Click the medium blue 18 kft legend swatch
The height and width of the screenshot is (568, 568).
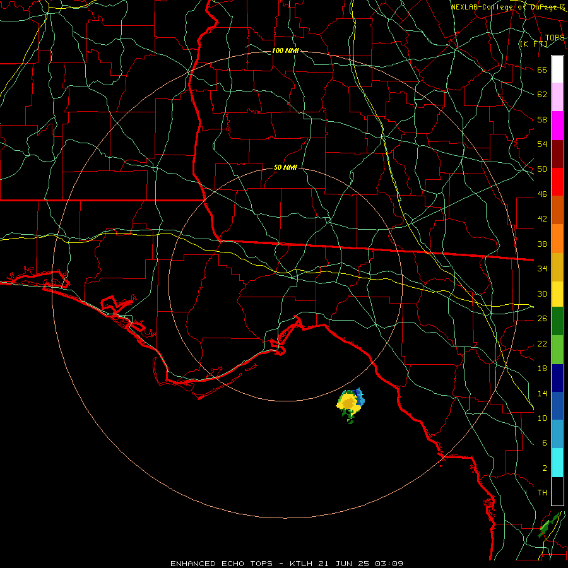pyautogui.click(x=557, y=406)
